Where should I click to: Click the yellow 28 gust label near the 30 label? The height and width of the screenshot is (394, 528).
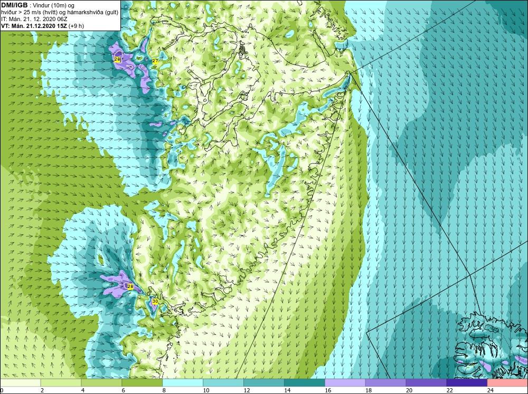(130, 287)
